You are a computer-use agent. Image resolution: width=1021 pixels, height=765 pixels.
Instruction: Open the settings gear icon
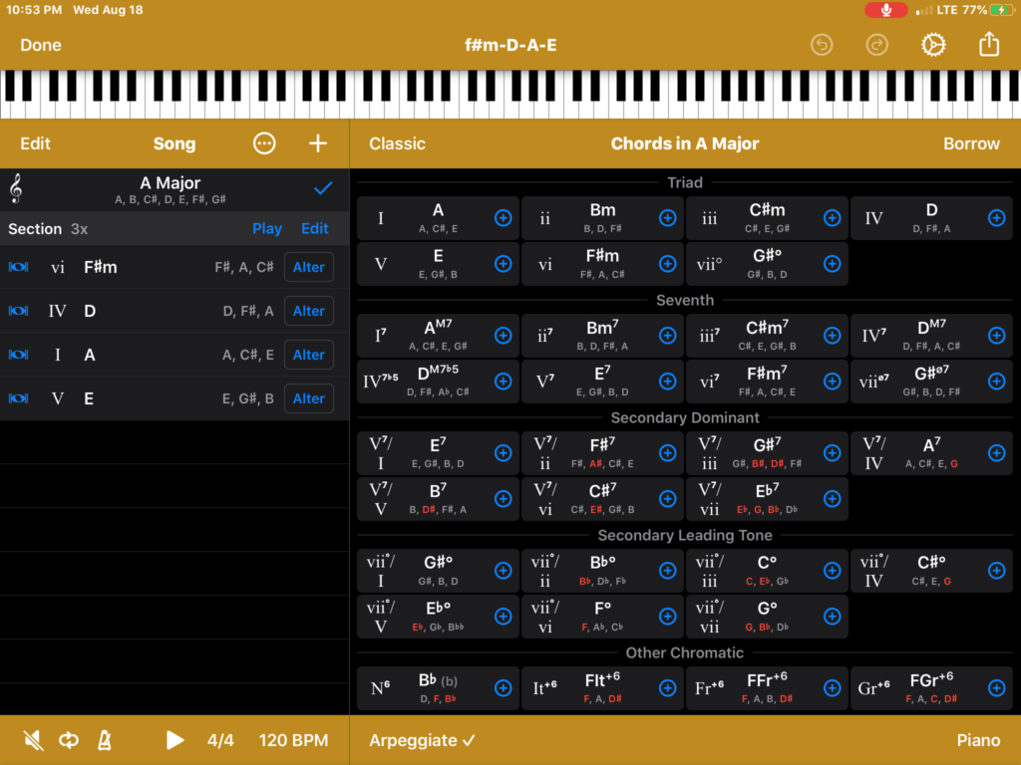point(933,45)
